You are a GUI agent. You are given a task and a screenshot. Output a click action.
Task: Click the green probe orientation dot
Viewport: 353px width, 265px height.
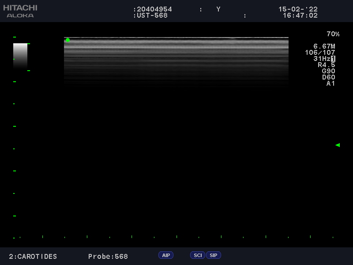point(68,40)
